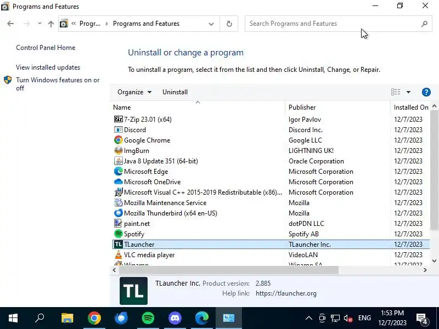
Task: Click the 7-Zip program icon
Action: tap(118, 119)
